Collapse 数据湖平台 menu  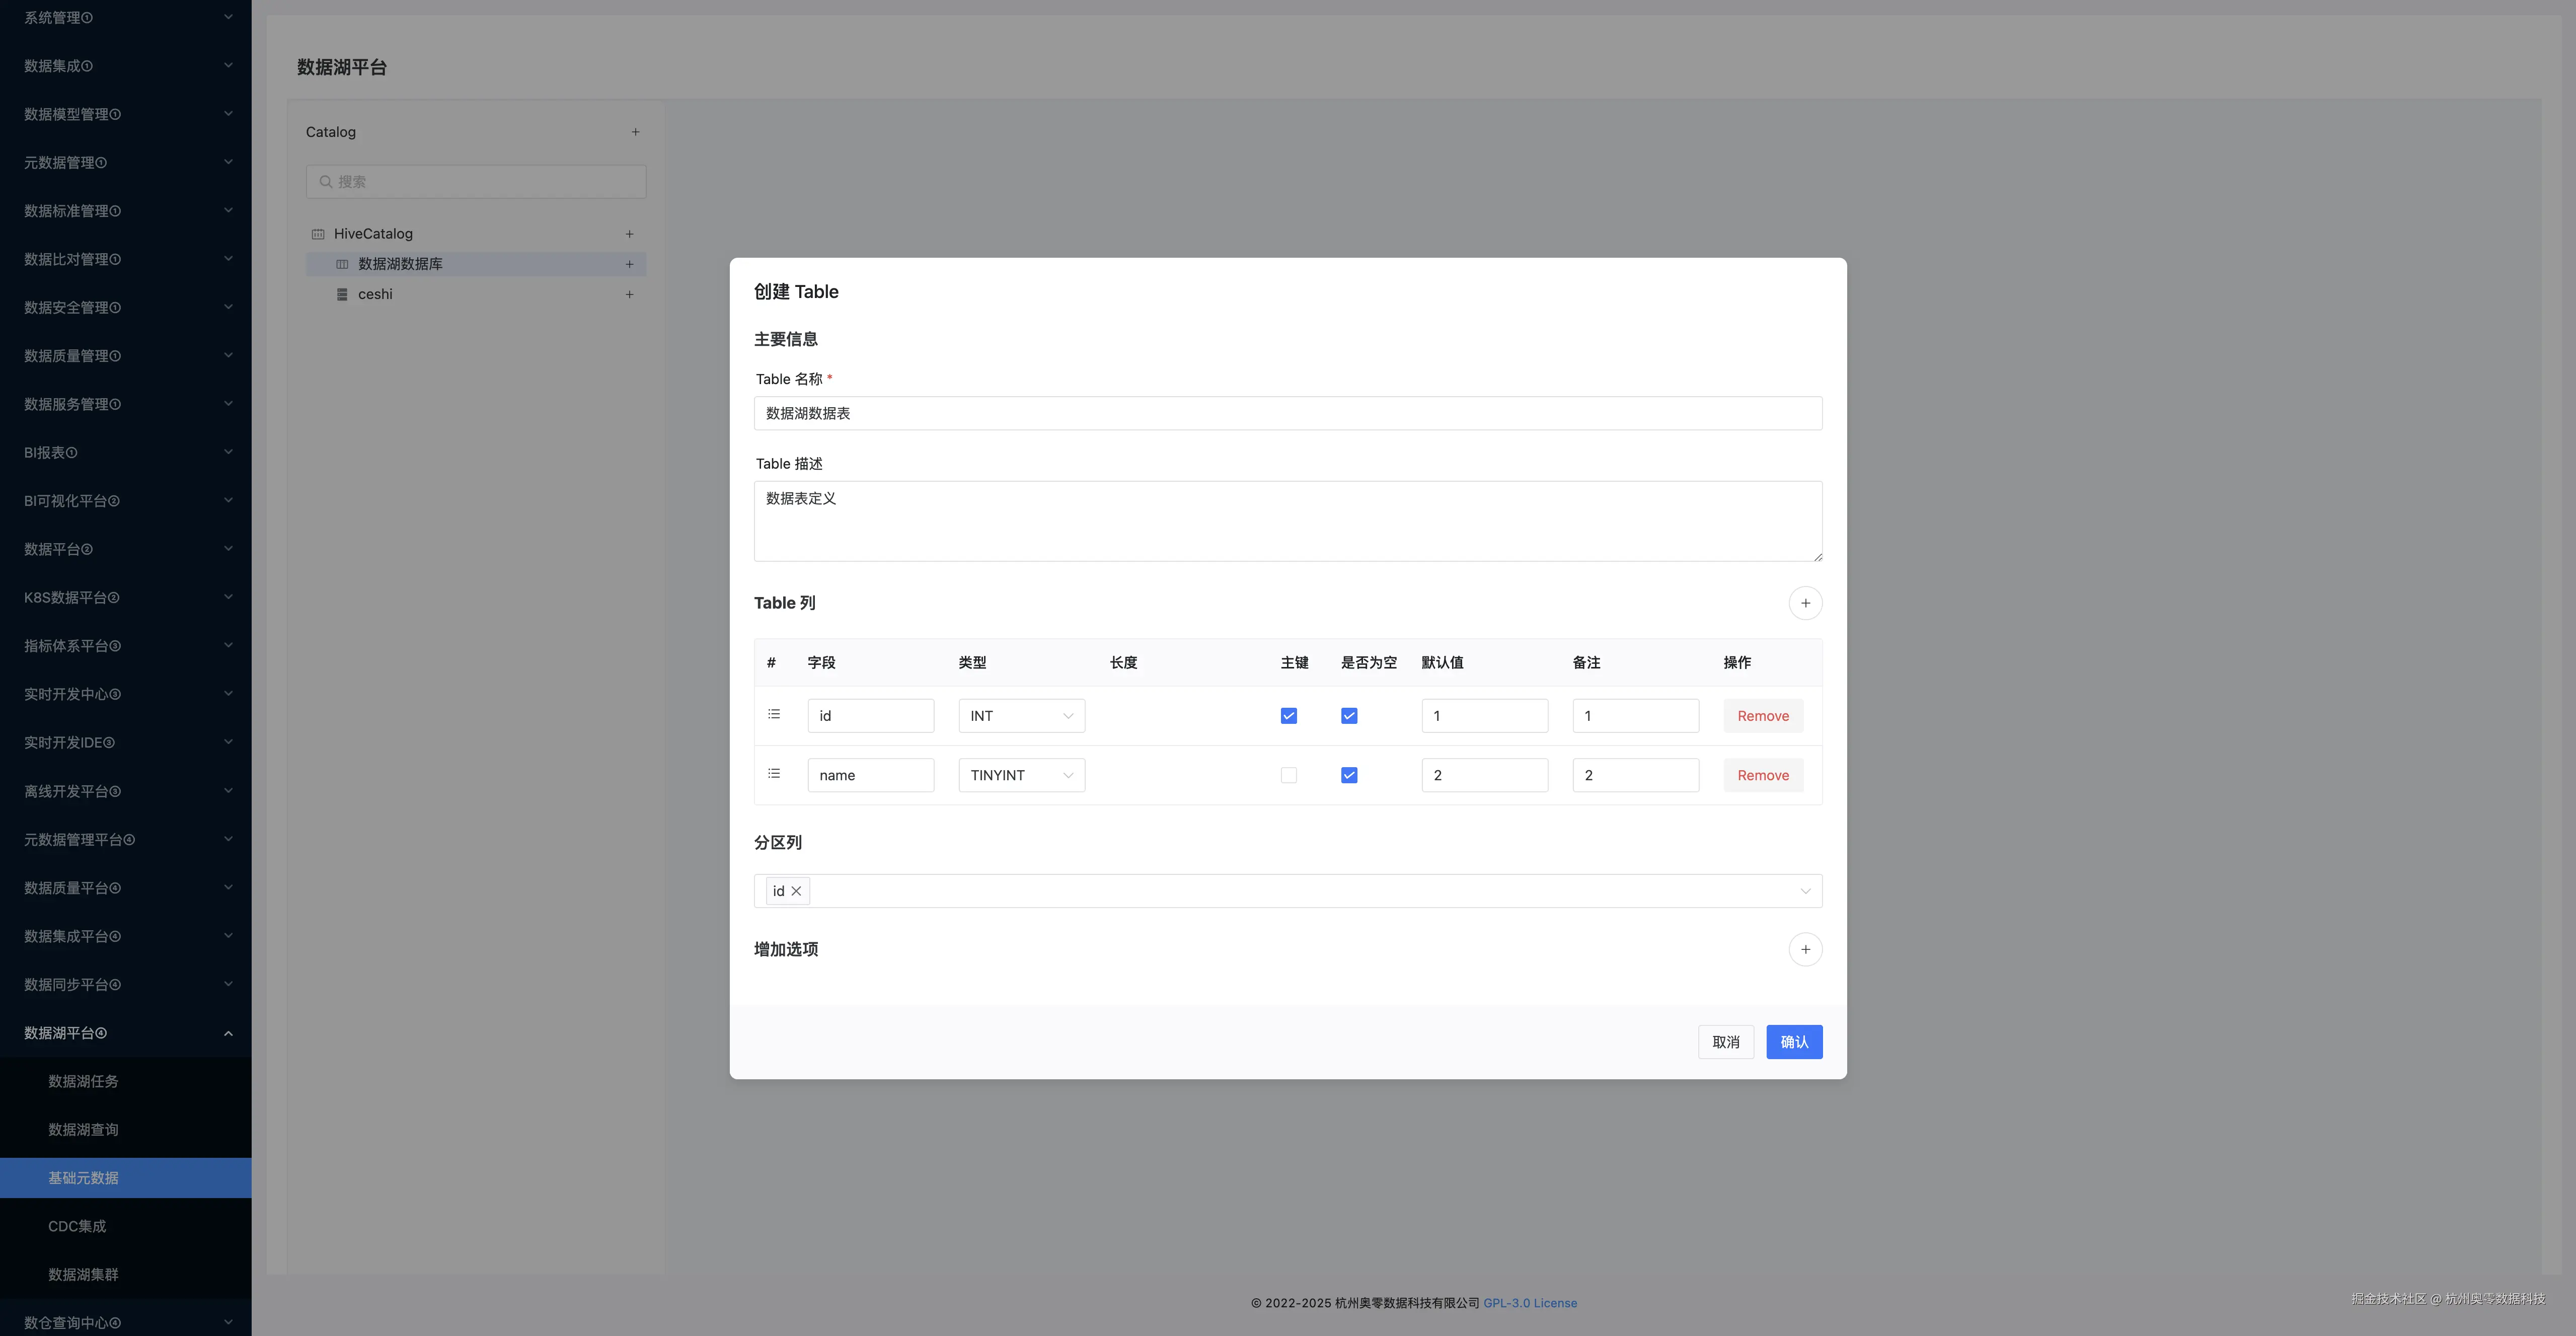(x=126, y=1033)
